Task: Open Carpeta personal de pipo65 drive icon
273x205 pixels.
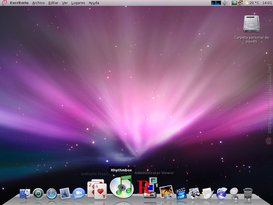Action: (x=252, y=24)
